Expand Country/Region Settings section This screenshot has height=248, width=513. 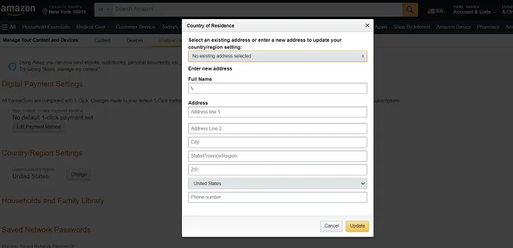point(42,153)
